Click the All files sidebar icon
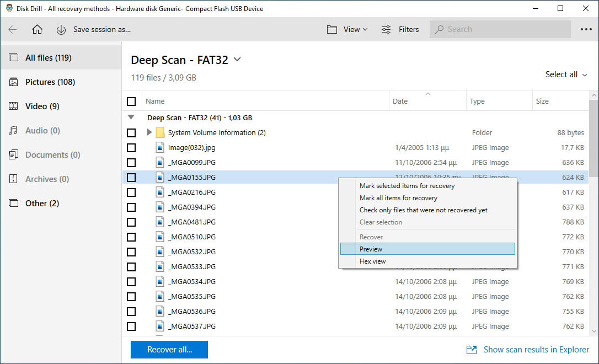Screen dimensions: 599x364 click(x=13, y=58)
